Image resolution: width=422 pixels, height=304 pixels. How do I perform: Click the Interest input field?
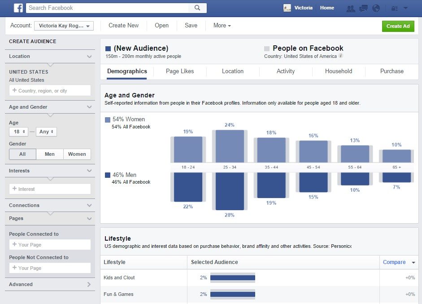tap(50, 189)
